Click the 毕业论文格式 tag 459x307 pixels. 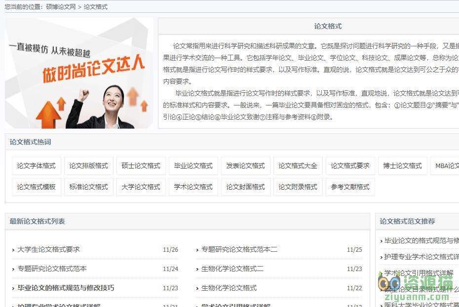coord(193,166)
